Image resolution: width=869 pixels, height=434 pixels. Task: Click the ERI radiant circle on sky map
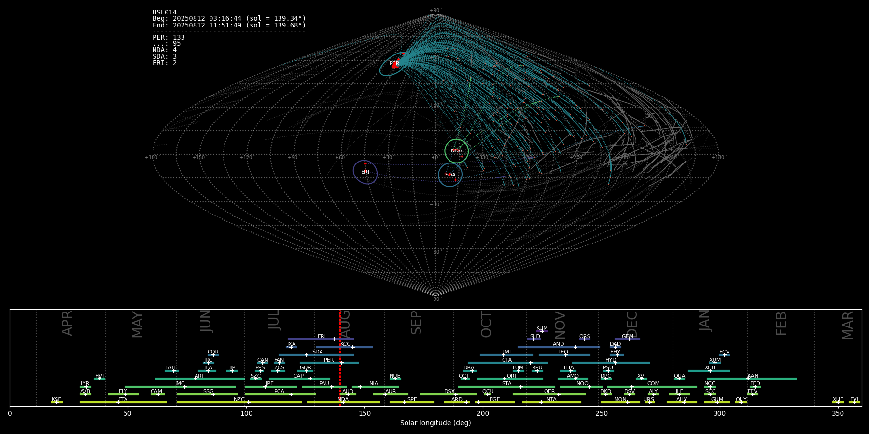pos(365,172)
